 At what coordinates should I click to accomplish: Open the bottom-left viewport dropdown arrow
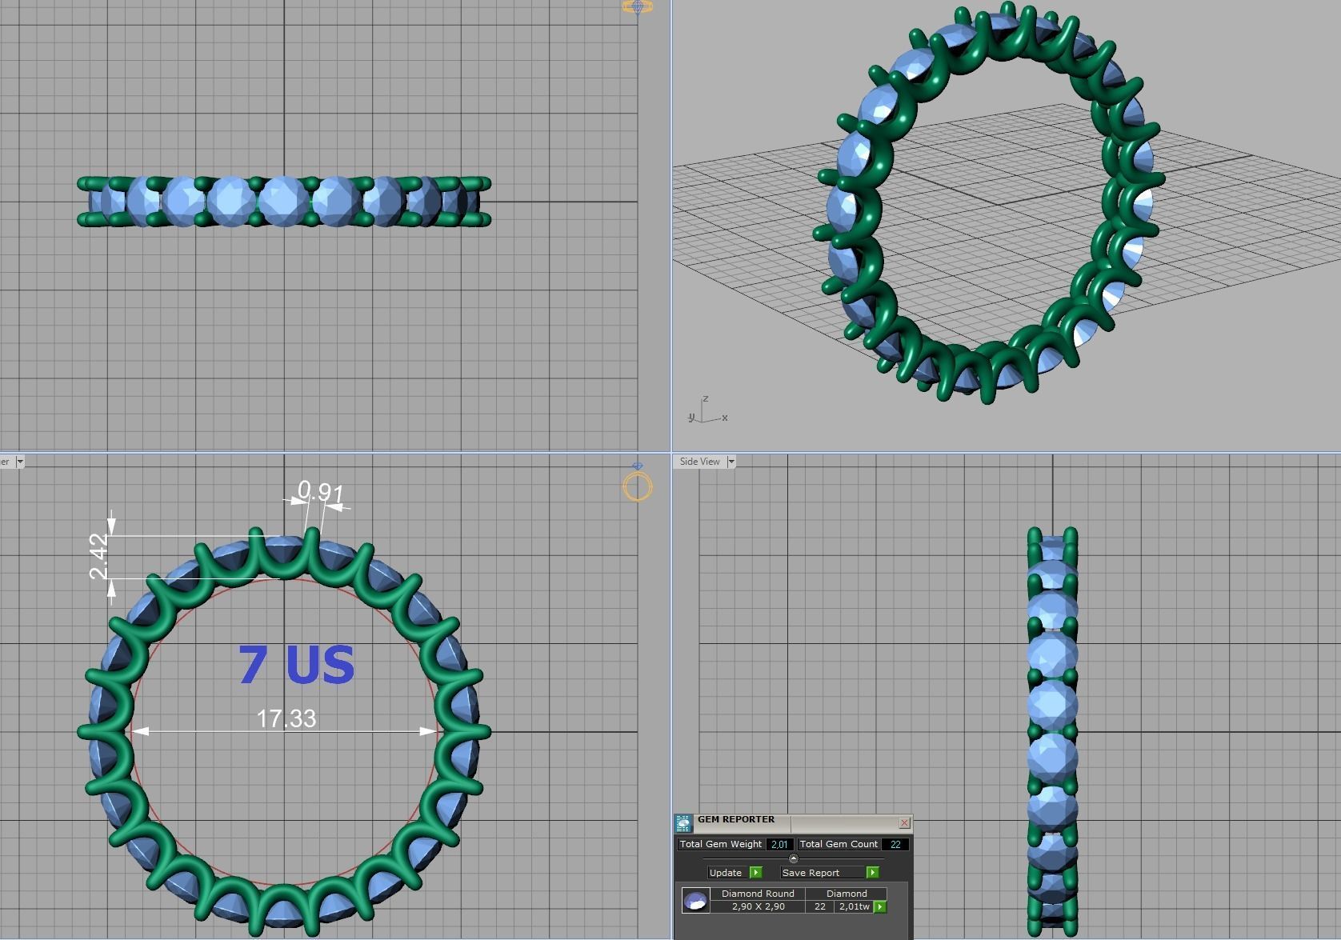pyautogui.click(x=20, y=462)
